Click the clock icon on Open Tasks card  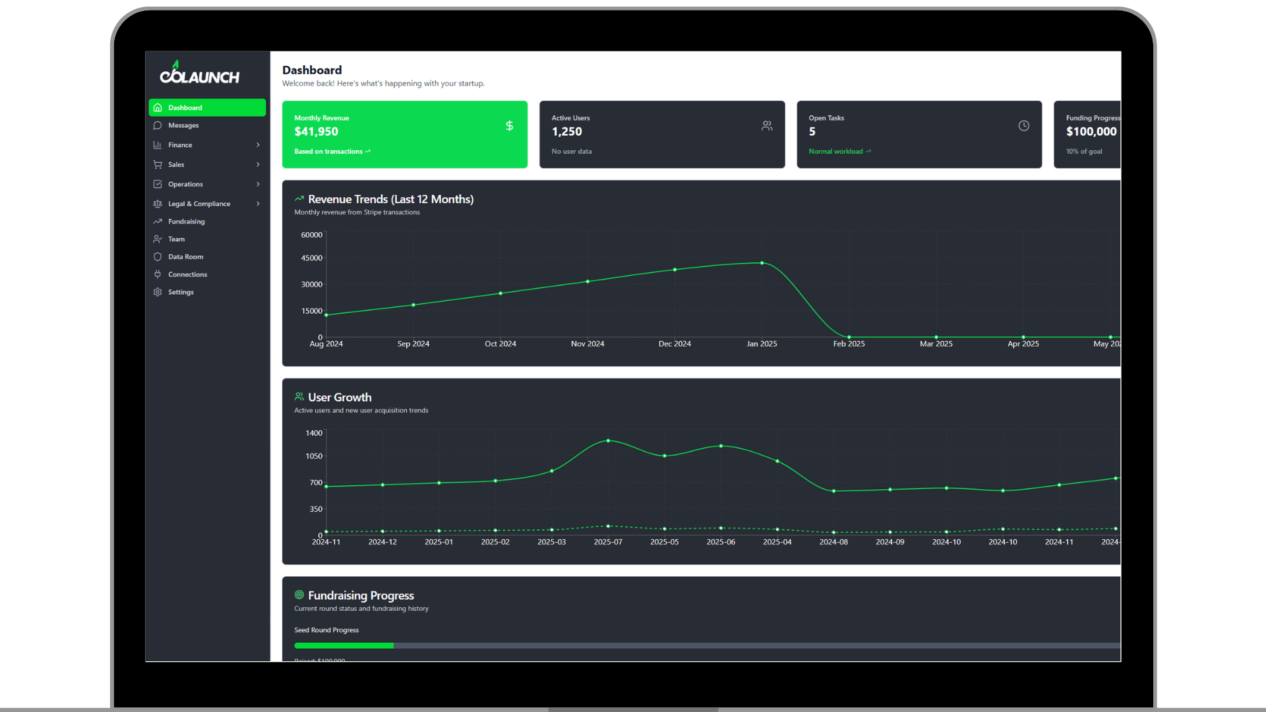(1023, 126)
